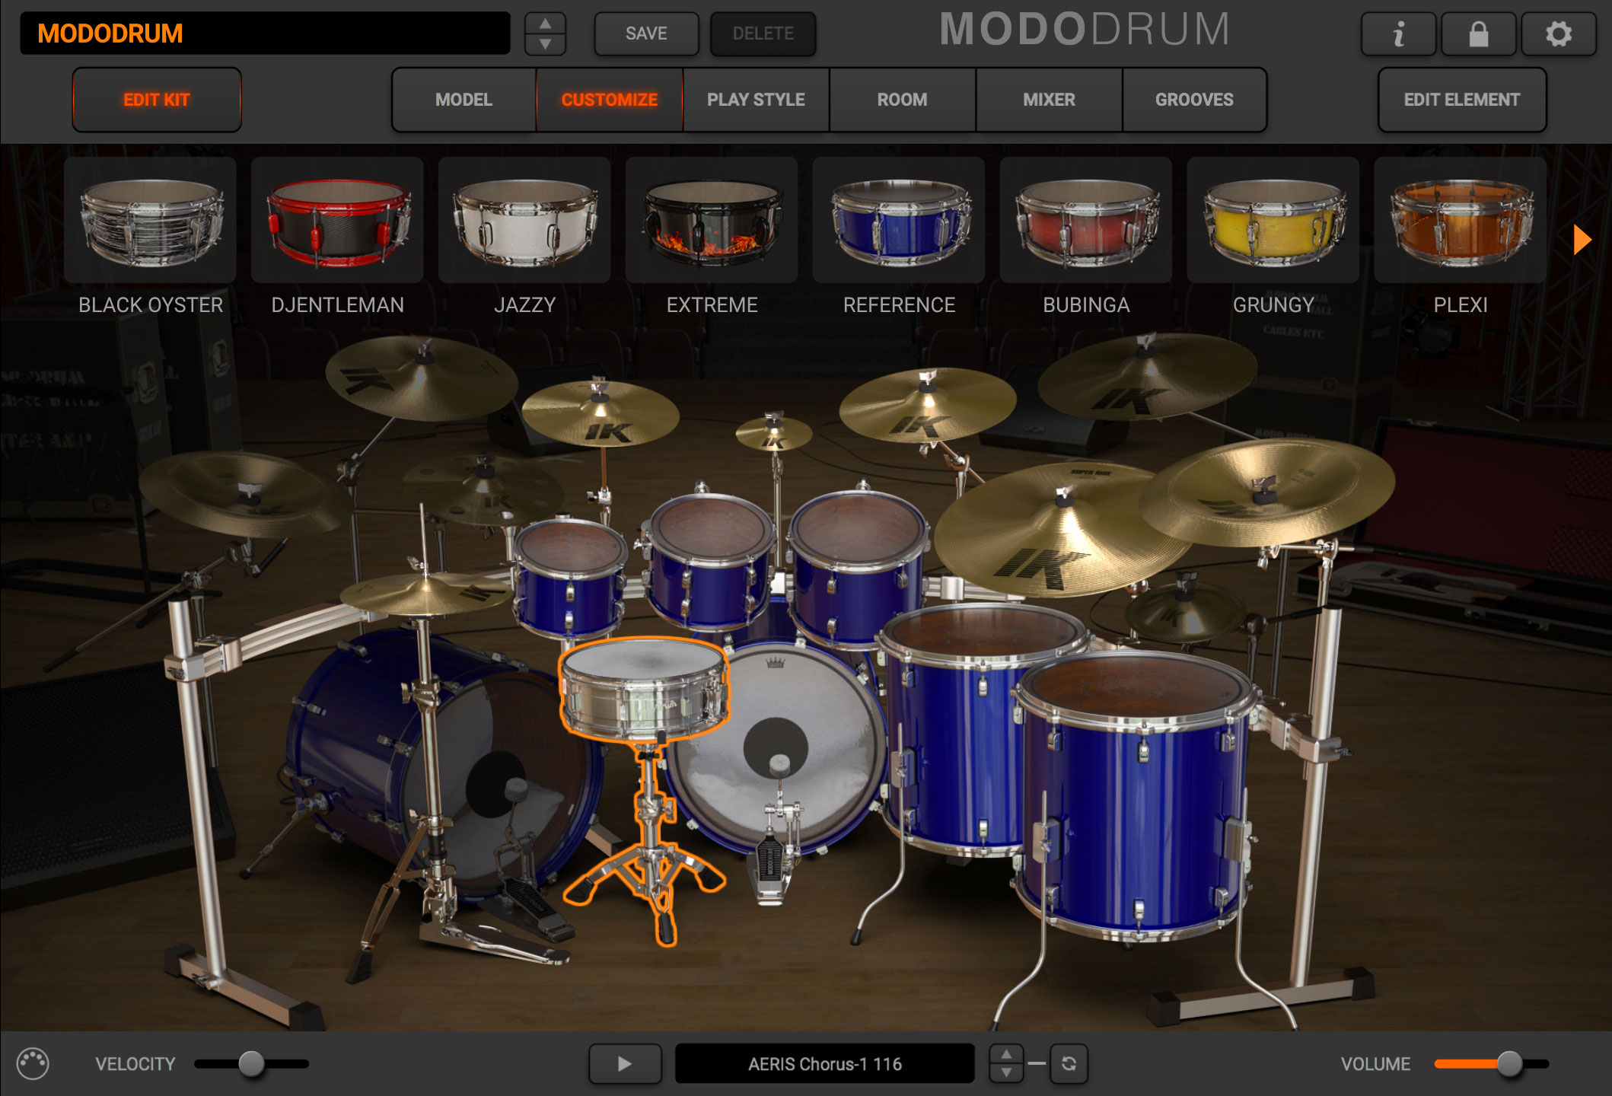Image resolution: width=1612 pixels, height=1096 pixels.
Task: Adjust the VELOCITY slider
Action: click(250, 1063)
